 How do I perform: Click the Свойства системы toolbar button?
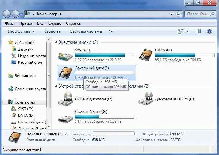pos(86,31)
